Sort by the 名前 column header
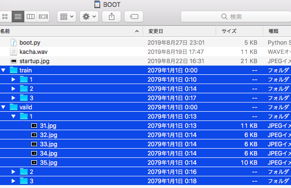 click(x=71, y=31)
